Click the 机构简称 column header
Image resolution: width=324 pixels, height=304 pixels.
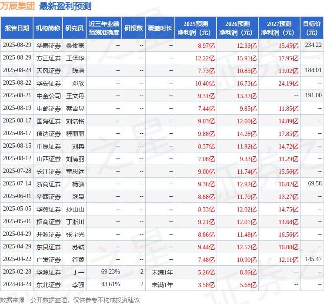point(48,28)
